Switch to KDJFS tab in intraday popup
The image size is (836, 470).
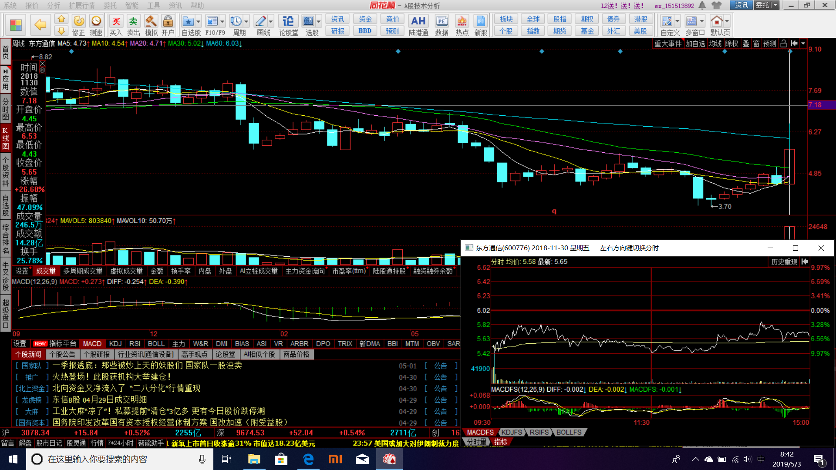point(511,433)
